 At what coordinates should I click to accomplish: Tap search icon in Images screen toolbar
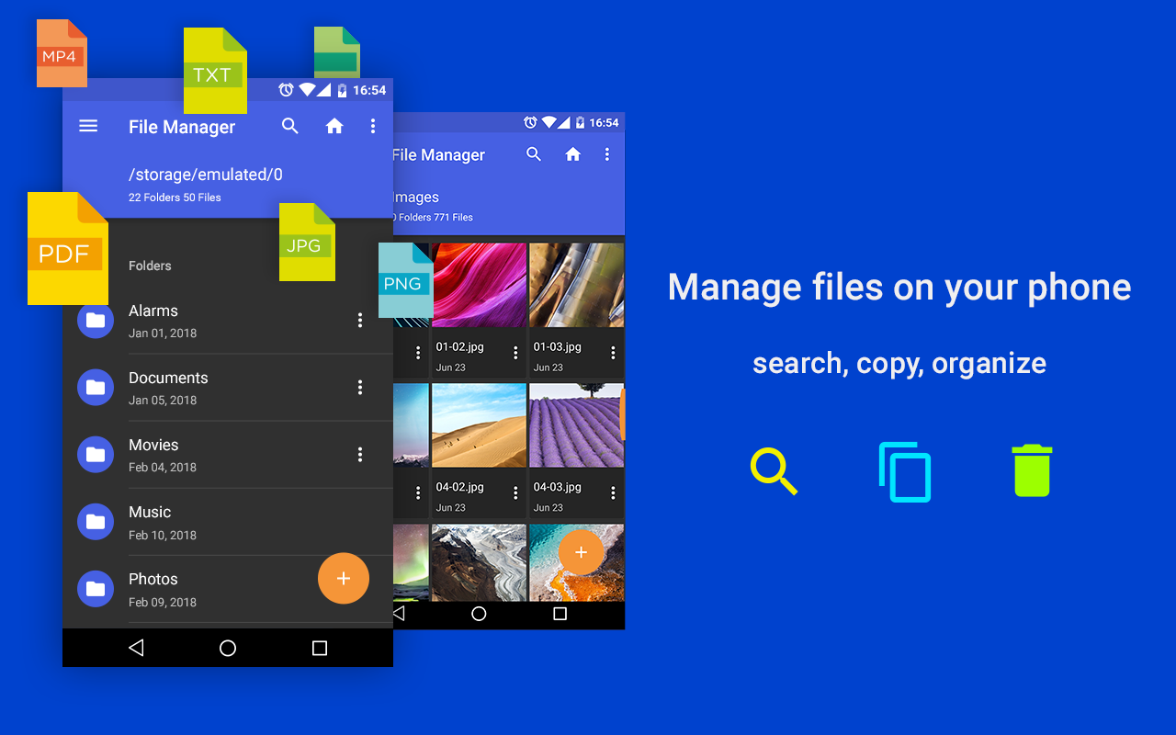(534, 154)
